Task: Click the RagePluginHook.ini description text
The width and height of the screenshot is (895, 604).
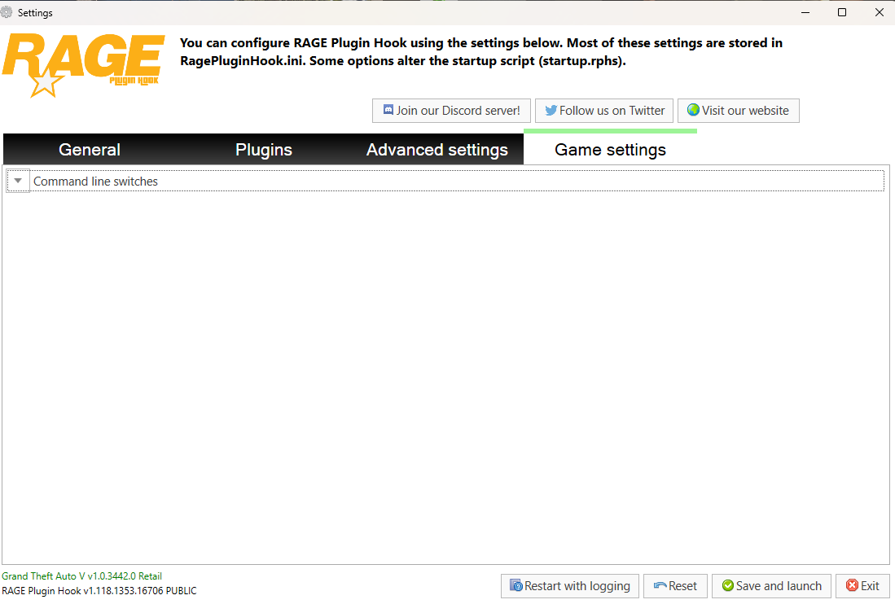Action: coord(481,52)
